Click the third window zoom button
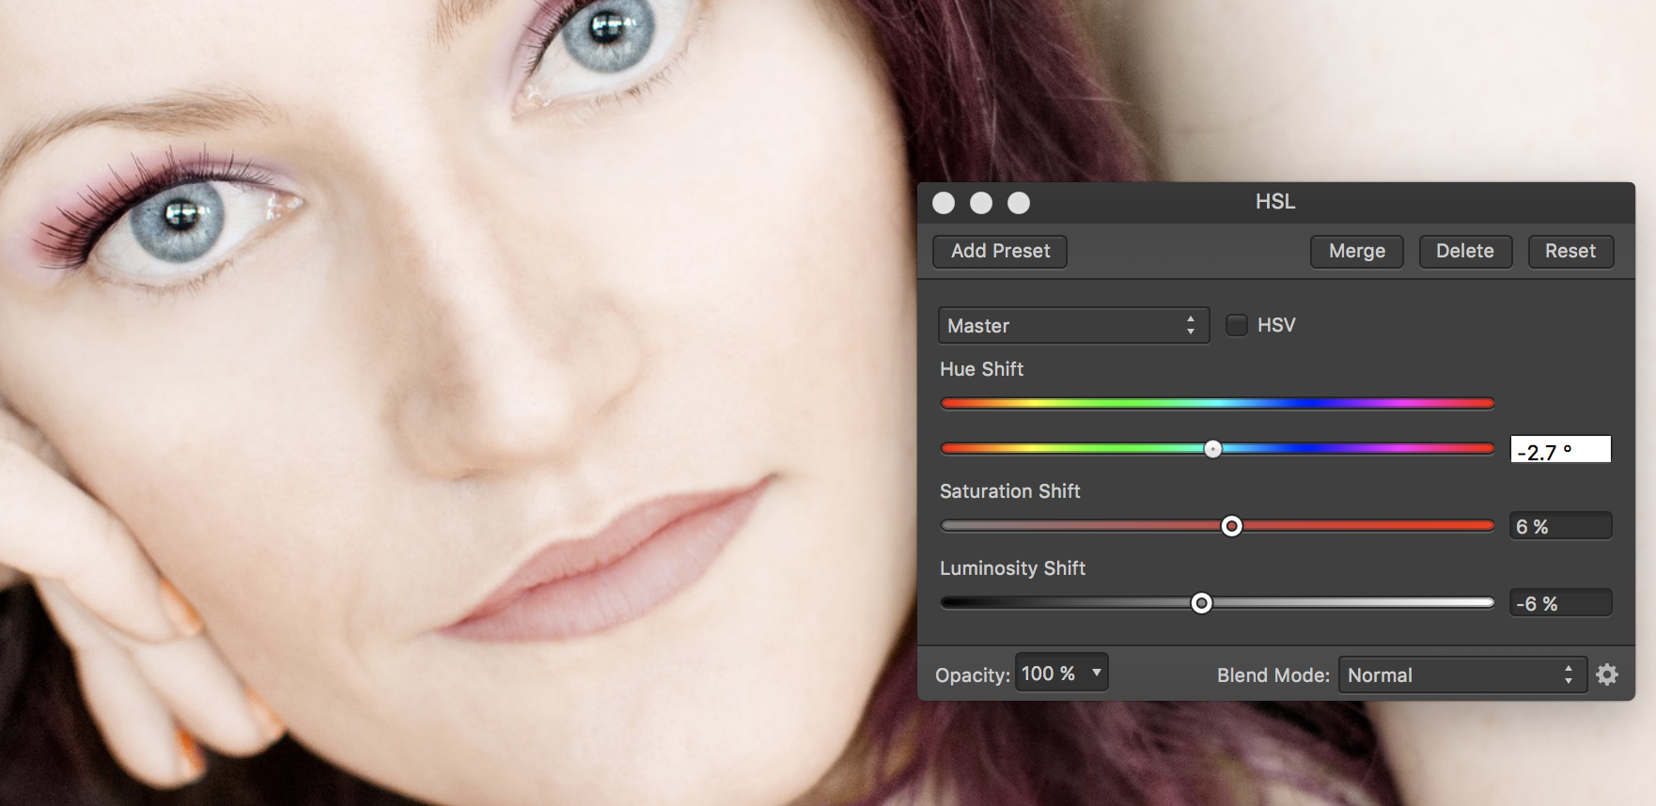 click(1019, 203)
